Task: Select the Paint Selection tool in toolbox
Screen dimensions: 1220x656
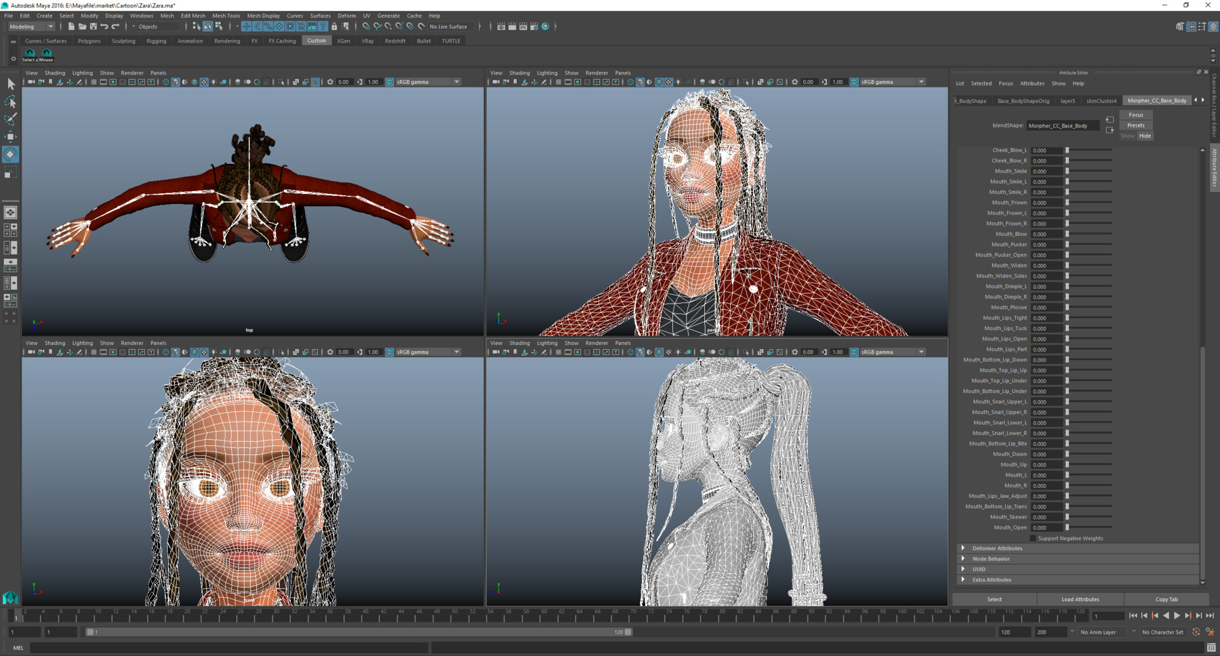Action: [x=10, y=119]
